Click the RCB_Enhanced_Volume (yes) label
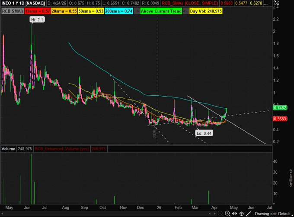This screenshot has width=294, height=217. point(62,149)
